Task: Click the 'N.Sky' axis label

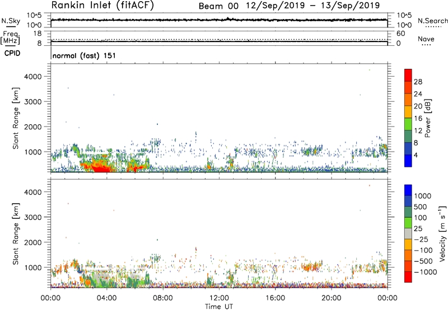Action: 11,21
